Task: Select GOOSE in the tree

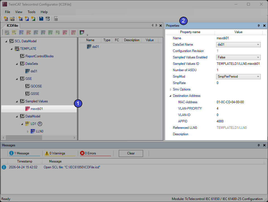Action: (x=36, y=86)
